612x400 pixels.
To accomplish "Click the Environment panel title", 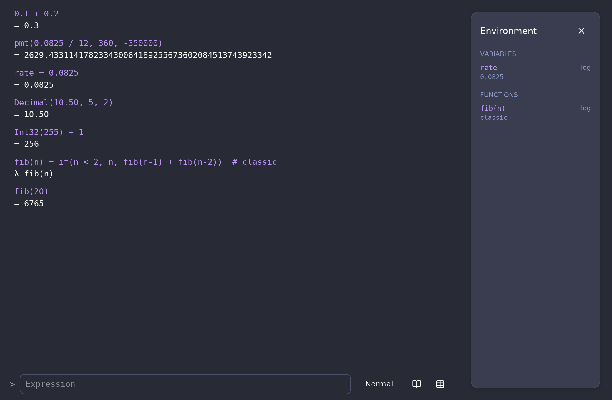I will click(x=508, y=31).
